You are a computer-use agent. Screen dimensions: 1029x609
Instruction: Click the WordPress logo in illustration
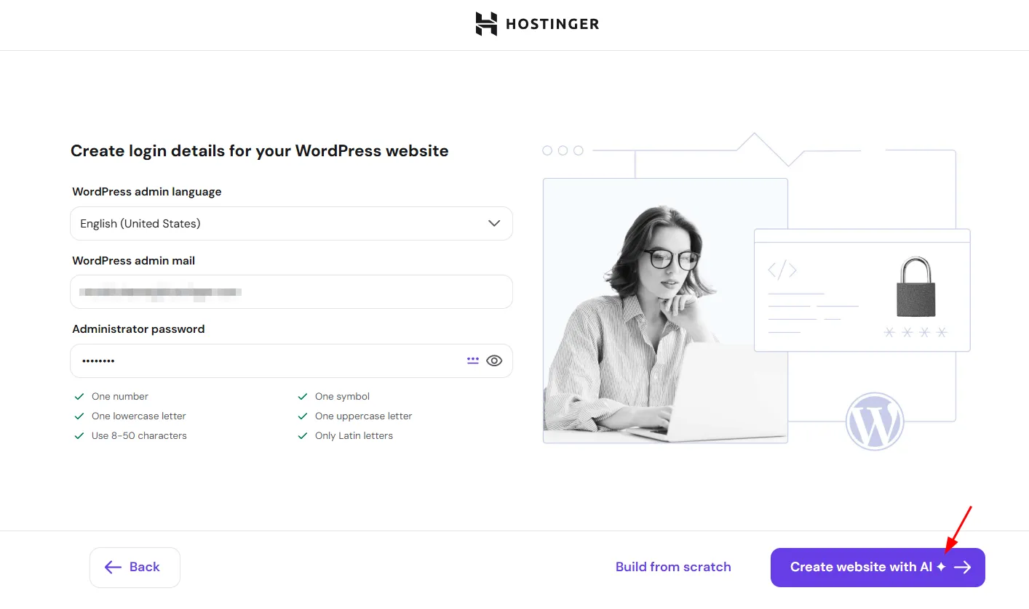pyautogui.click(x=874, y=422)
